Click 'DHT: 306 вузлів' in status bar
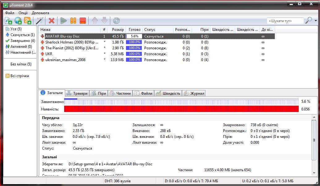This screenshot has width=320, height=186. [118, 181]
